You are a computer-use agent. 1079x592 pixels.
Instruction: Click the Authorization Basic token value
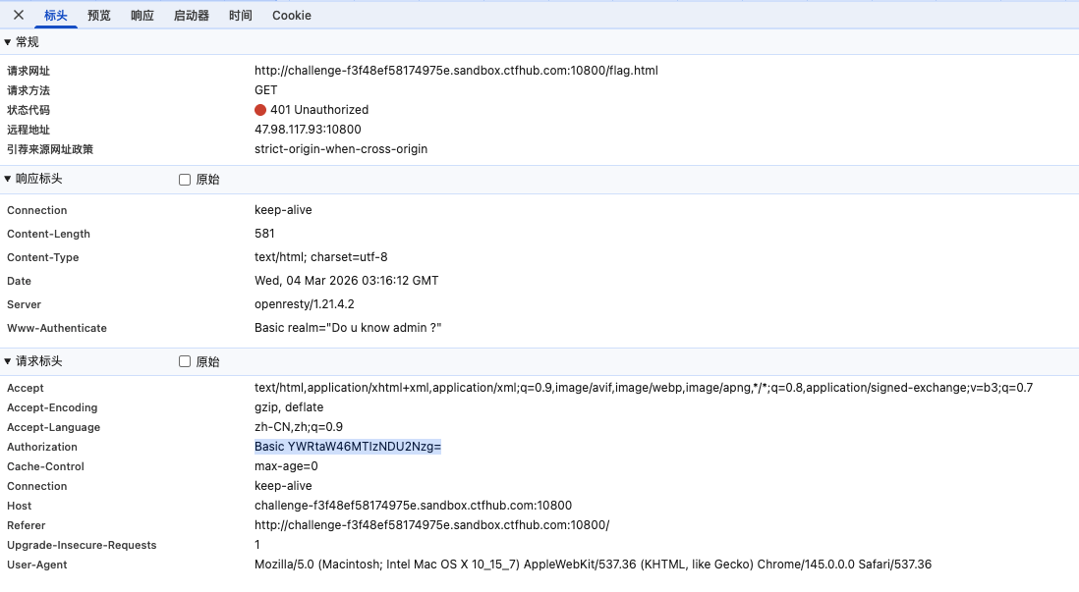click(x=348, y=447)
